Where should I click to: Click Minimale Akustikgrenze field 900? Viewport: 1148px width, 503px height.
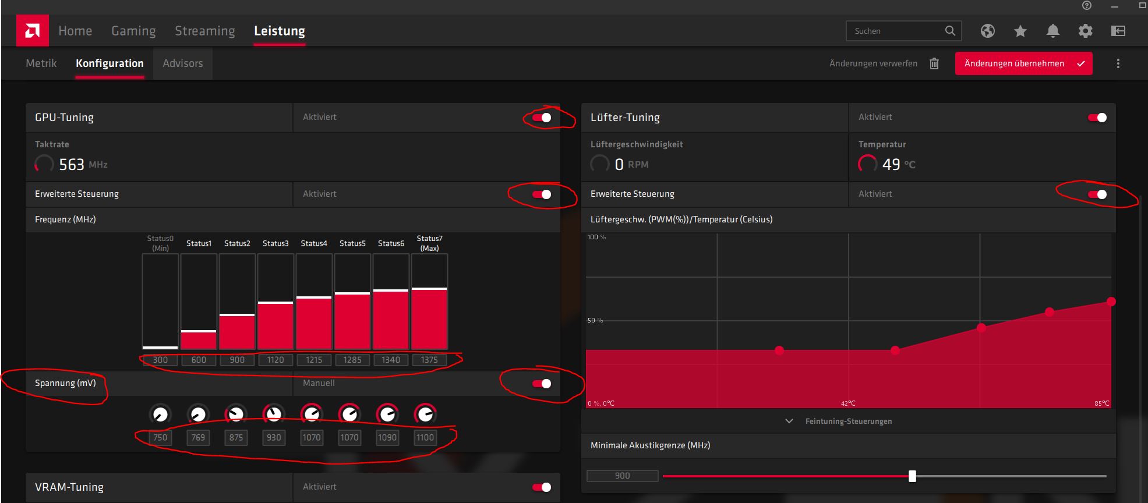(623, 476)
